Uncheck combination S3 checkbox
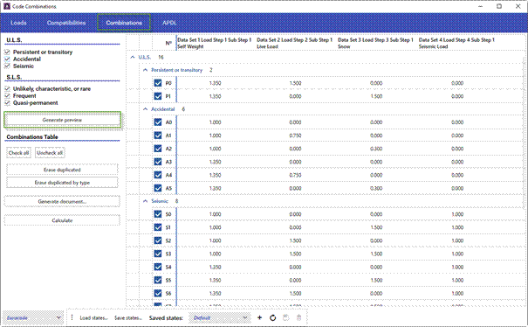This screenshot has height=327, width=528. coord(158,254)
